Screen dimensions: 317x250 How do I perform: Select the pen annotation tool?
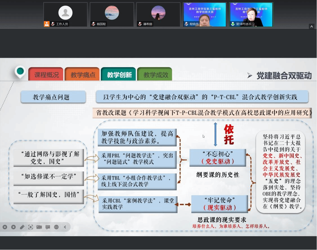(22, 227)
